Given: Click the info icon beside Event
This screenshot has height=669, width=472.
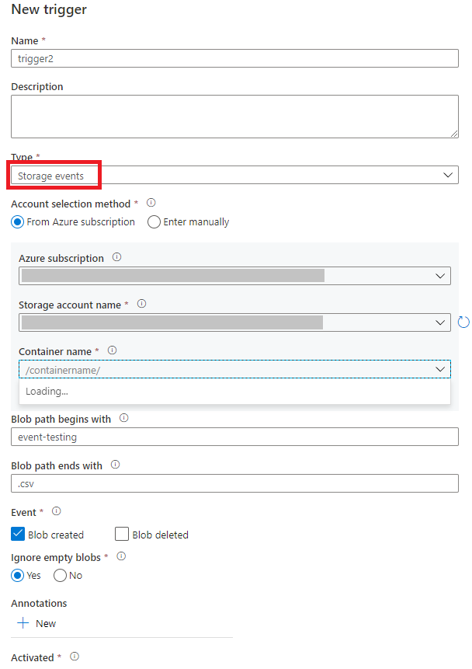Looking at the screenshot, I should [x=54, y=511].
